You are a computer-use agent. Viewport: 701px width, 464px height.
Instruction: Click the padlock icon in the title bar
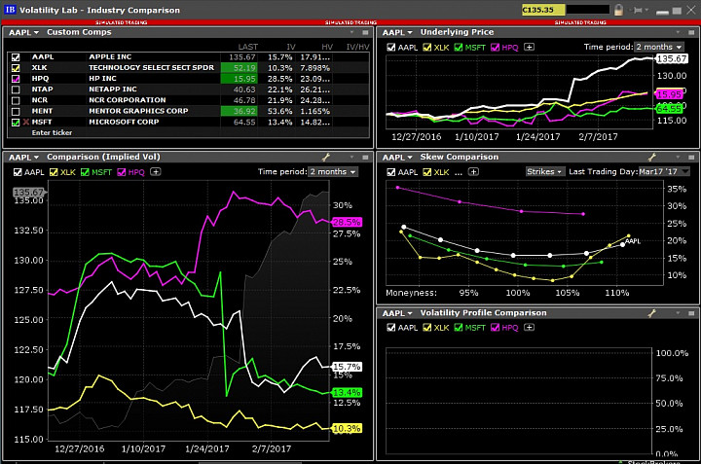coord(619,10)
